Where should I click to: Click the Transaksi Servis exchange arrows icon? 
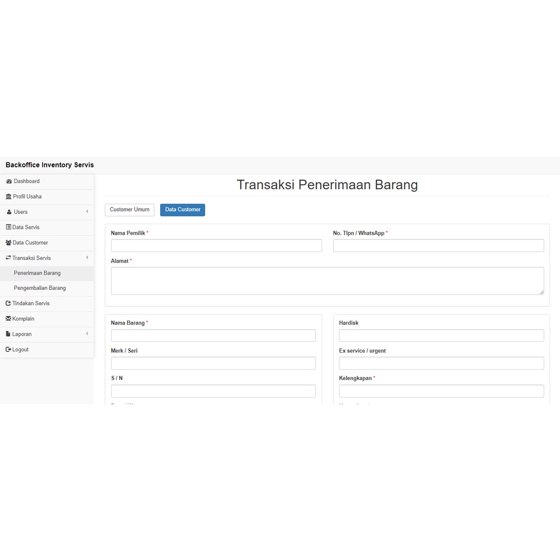8,258
